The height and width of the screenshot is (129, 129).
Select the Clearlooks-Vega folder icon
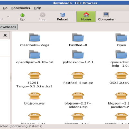[x=35, y=37]
